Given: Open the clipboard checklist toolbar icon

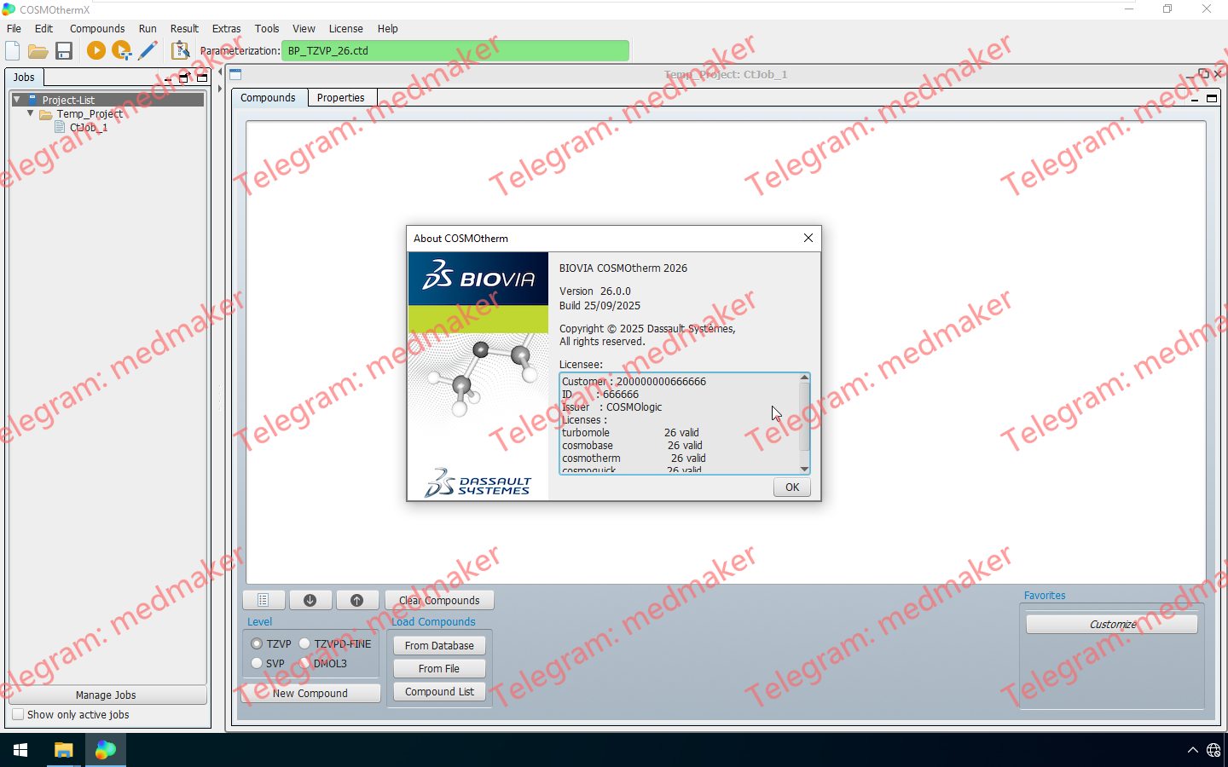Looking at the screenshot, I should click(180, 51).
